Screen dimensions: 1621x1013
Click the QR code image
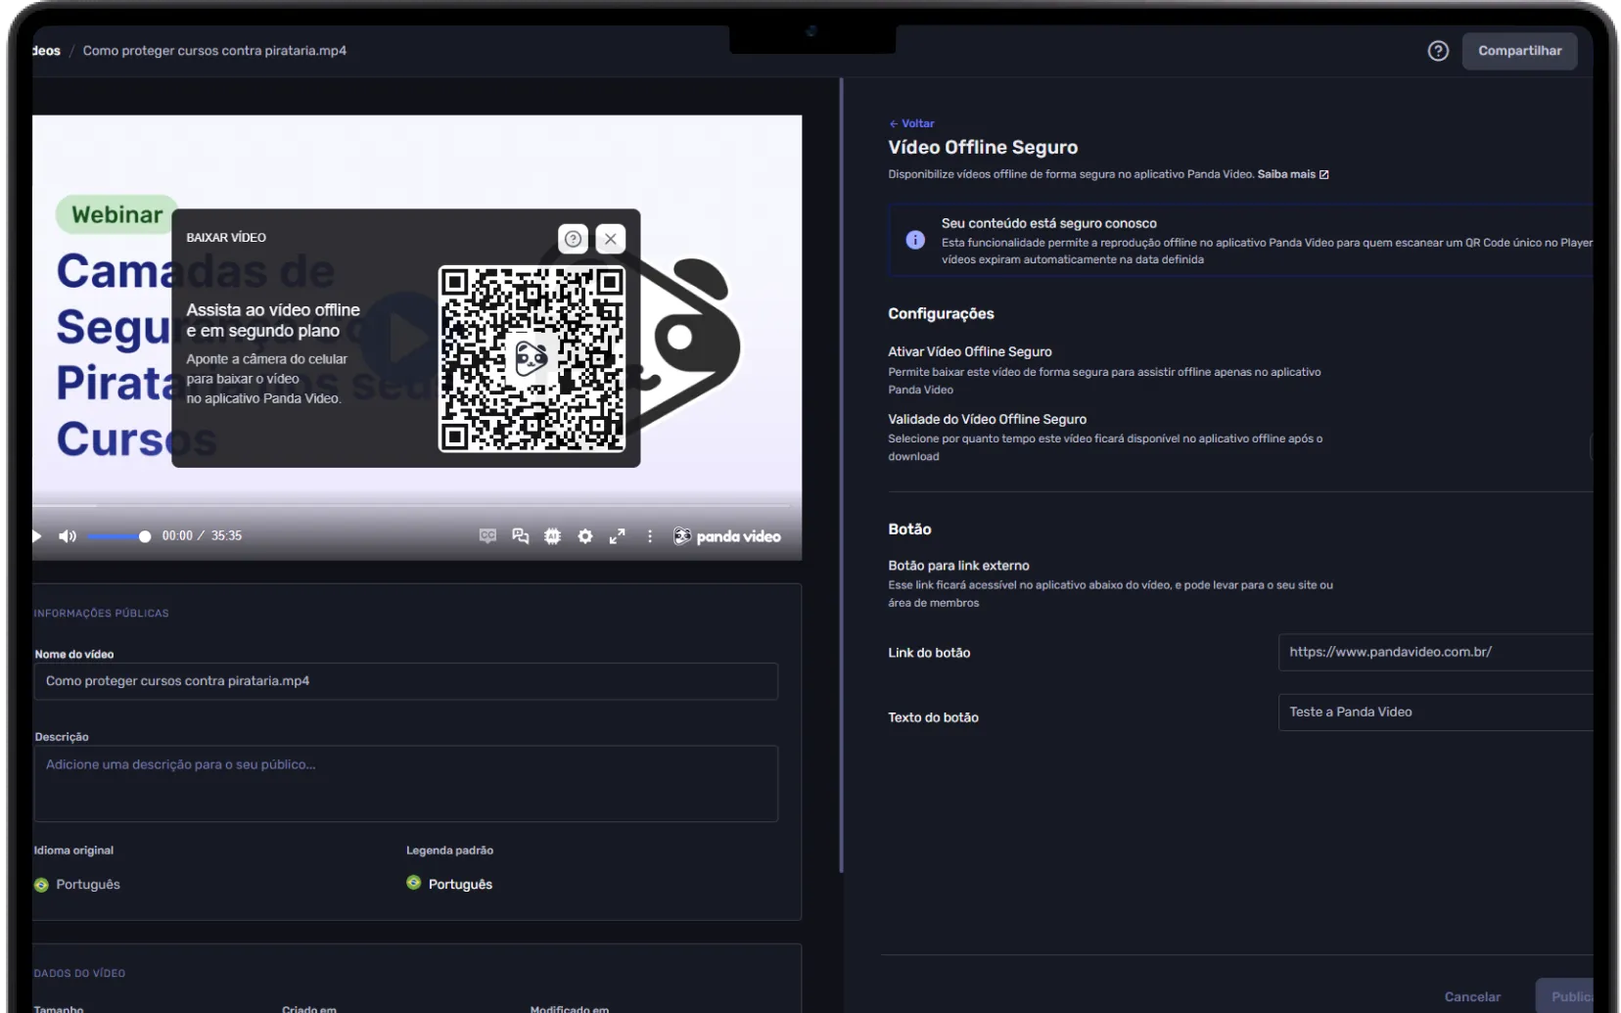click(532, 359)
